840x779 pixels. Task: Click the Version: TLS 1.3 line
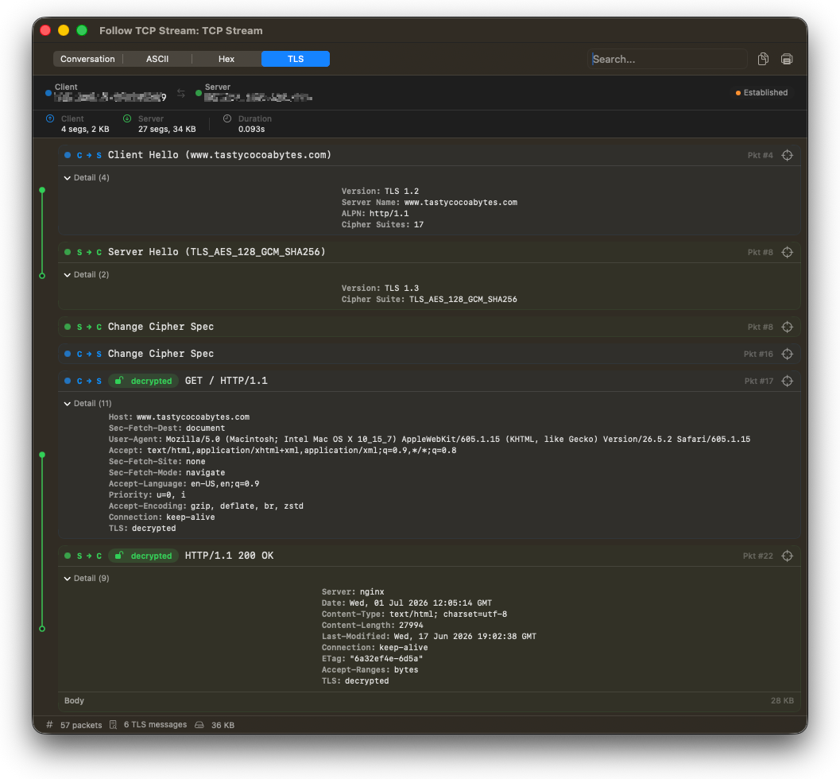(x=381, y=289)
